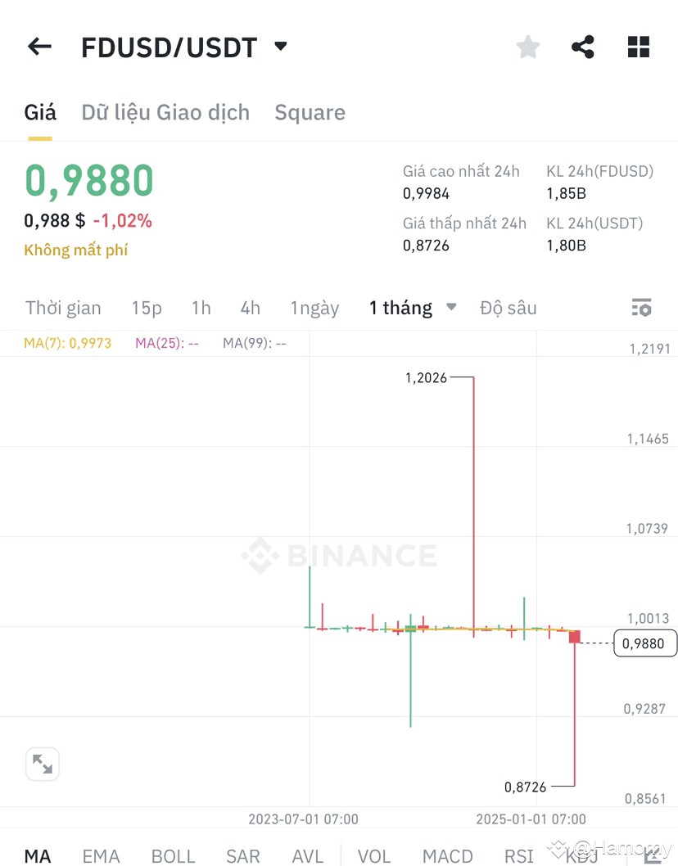Enable the MACD indicator
Image resolution: width=678 pixels, height=866 pixels.
click(448, 855)
